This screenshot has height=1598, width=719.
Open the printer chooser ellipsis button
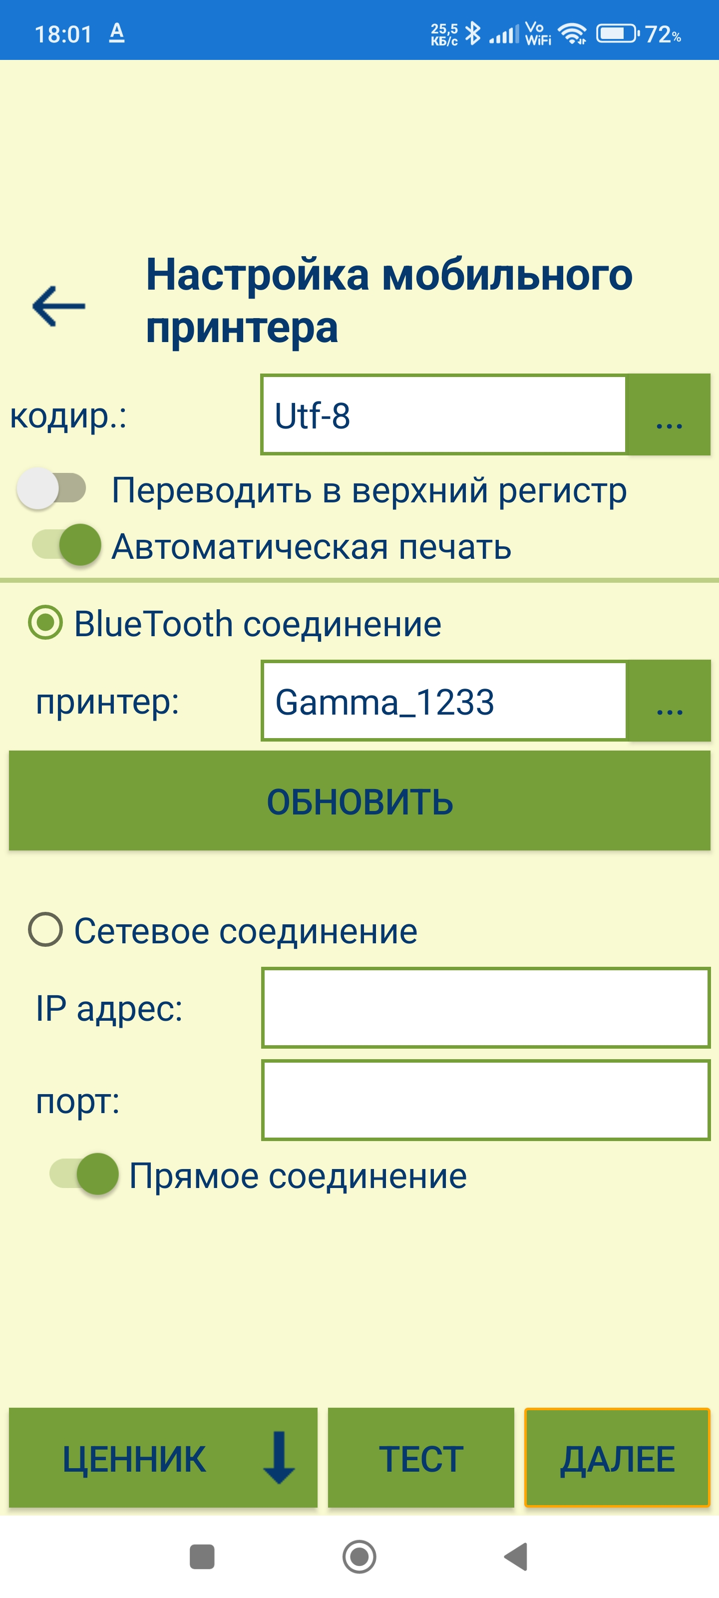[669, 700]
